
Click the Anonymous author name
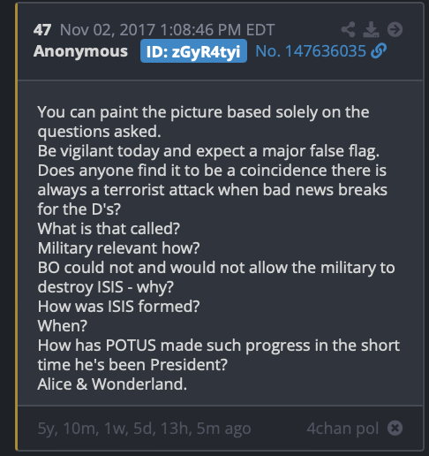[80, 51]
